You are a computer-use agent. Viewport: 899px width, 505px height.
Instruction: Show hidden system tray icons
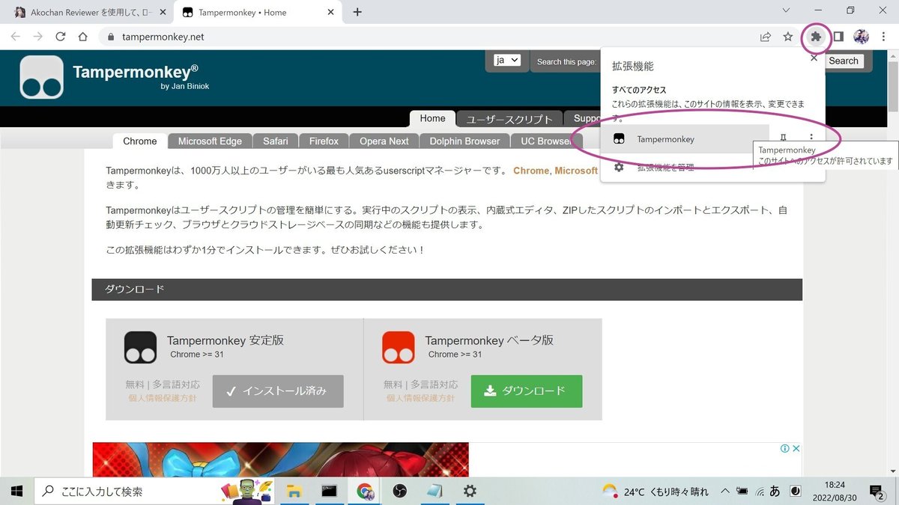(x=724, y=492)
